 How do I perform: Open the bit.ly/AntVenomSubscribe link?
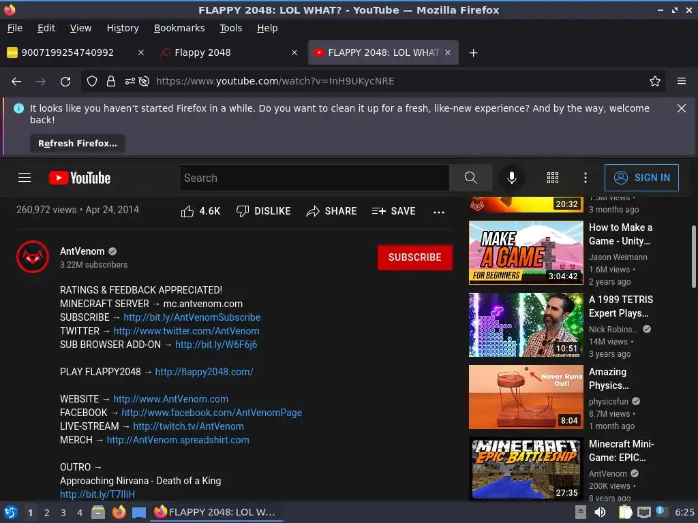pos(192,317)
